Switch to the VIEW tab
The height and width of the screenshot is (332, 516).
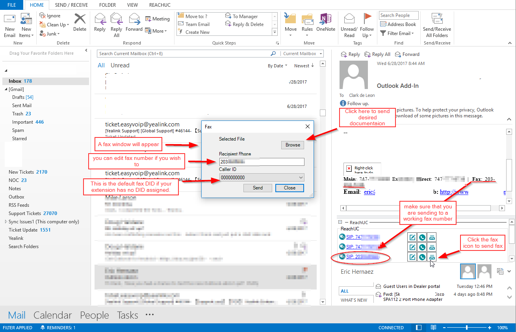click(132, 5)
